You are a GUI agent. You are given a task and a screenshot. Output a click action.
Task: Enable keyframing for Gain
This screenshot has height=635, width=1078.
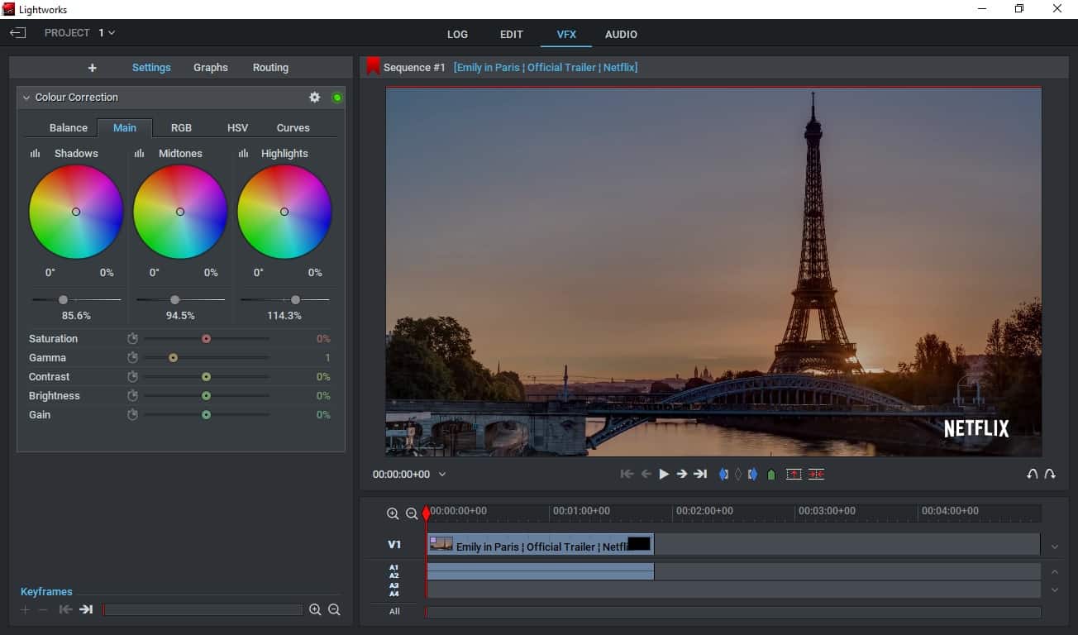pos(132,415)
